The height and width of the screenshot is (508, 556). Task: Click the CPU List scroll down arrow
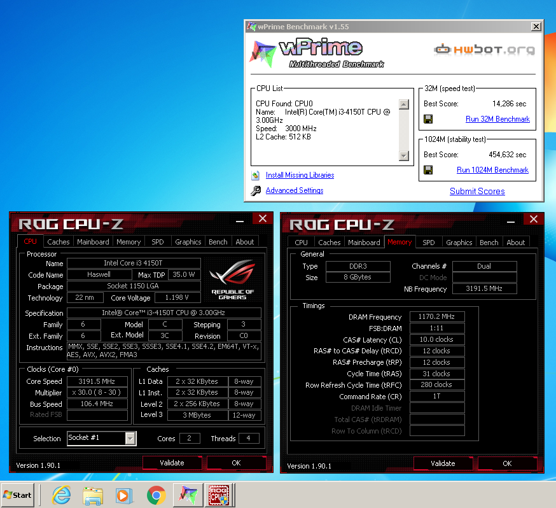pos(404,156)
